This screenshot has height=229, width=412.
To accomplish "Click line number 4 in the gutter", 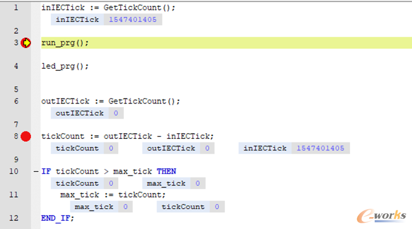I will click(x=16, y=66).
